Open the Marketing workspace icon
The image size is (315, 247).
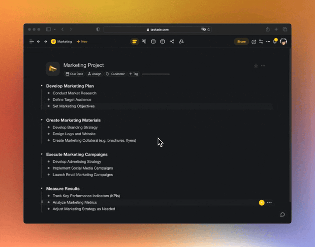(54, 41)
